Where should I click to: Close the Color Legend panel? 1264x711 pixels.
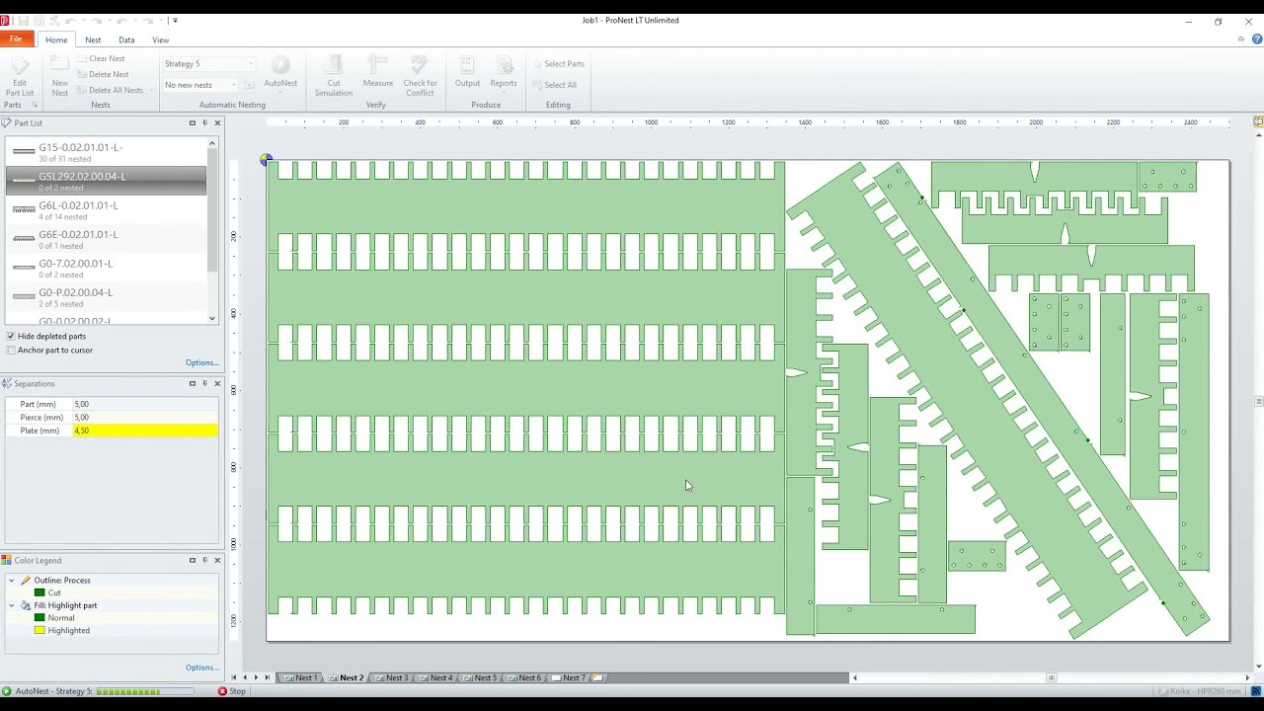pyautogui.click(x=217, y=560)
